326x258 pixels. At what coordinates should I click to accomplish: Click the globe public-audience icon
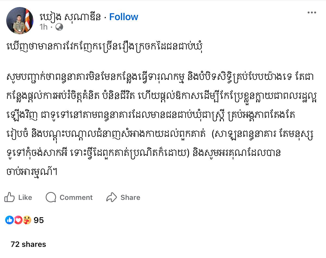59,27
